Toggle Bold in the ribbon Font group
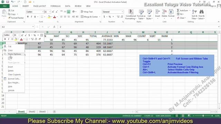The height and width of the screenshot is (124, 221). click(x=28, y=17)
